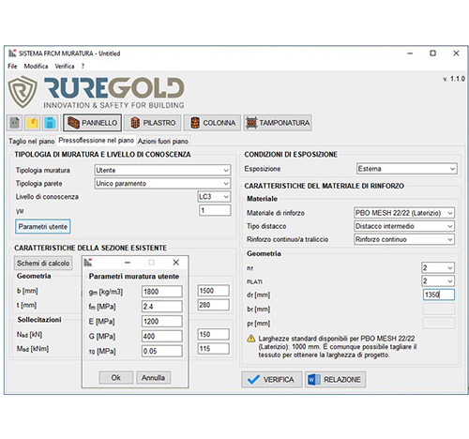
Task: Confirm dialog with Ok button
Action: [116, 378]
